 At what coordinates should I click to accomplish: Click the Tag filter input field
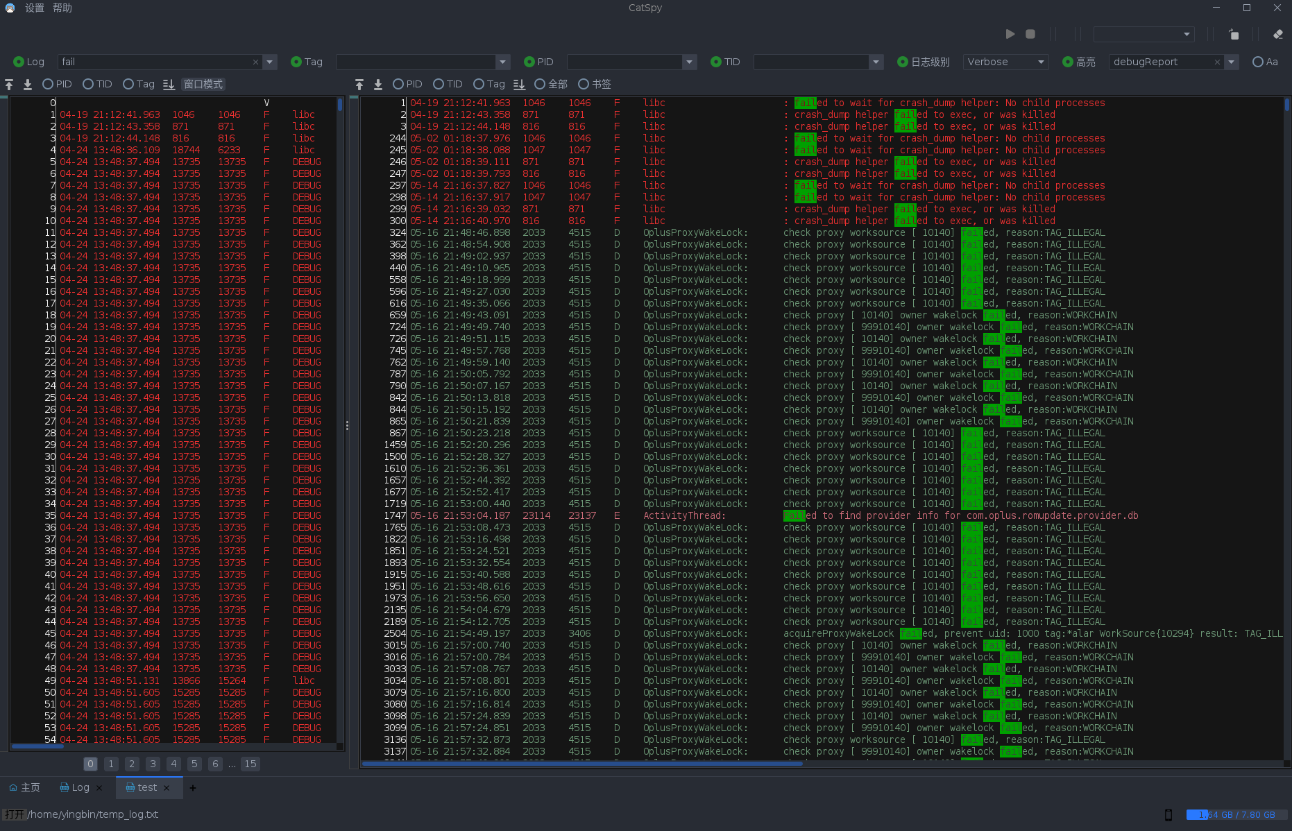416,62
